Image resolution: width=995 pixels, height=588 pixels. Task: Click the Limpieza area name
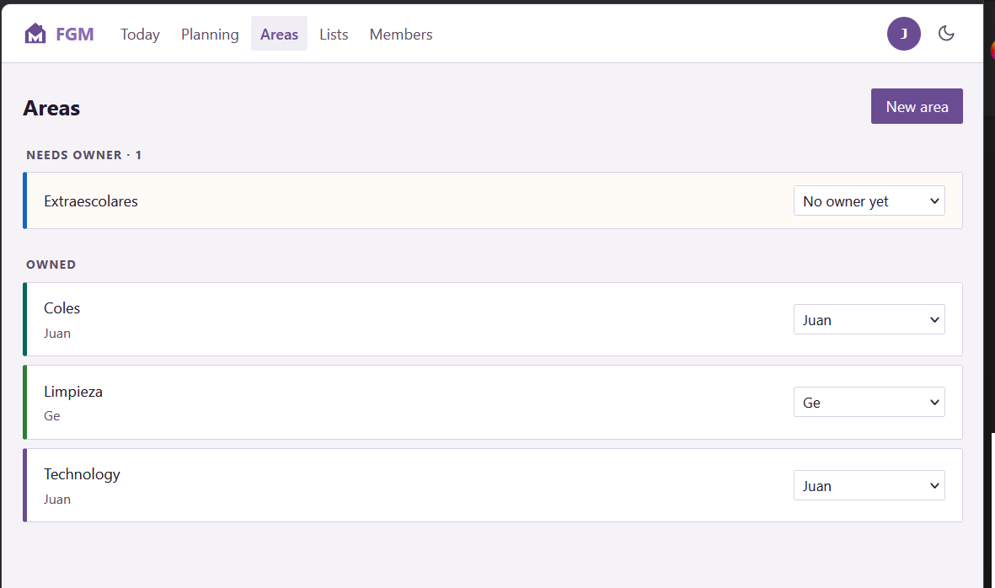[x=73, y=392]
